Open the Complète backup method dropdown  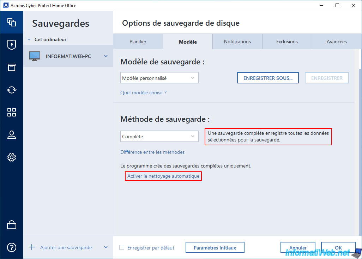pos(159,136)
